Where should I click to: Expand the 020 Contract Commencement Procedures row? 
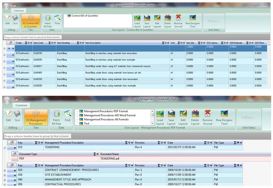(5, 171)
